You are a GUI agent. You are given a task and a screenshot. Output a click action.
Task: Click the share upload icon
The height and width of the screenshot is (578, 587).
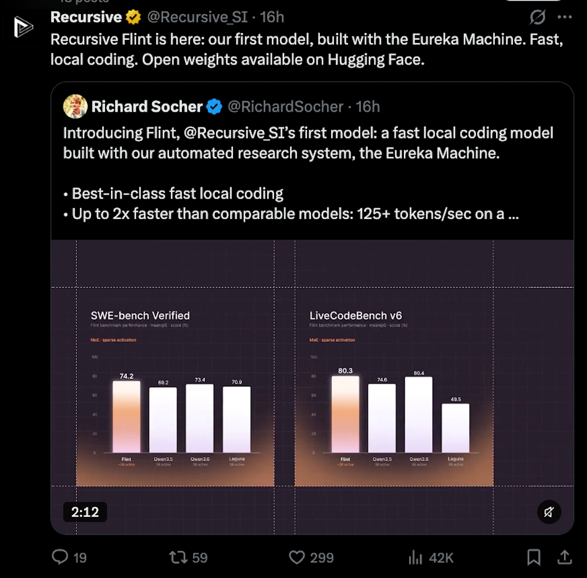565,557
